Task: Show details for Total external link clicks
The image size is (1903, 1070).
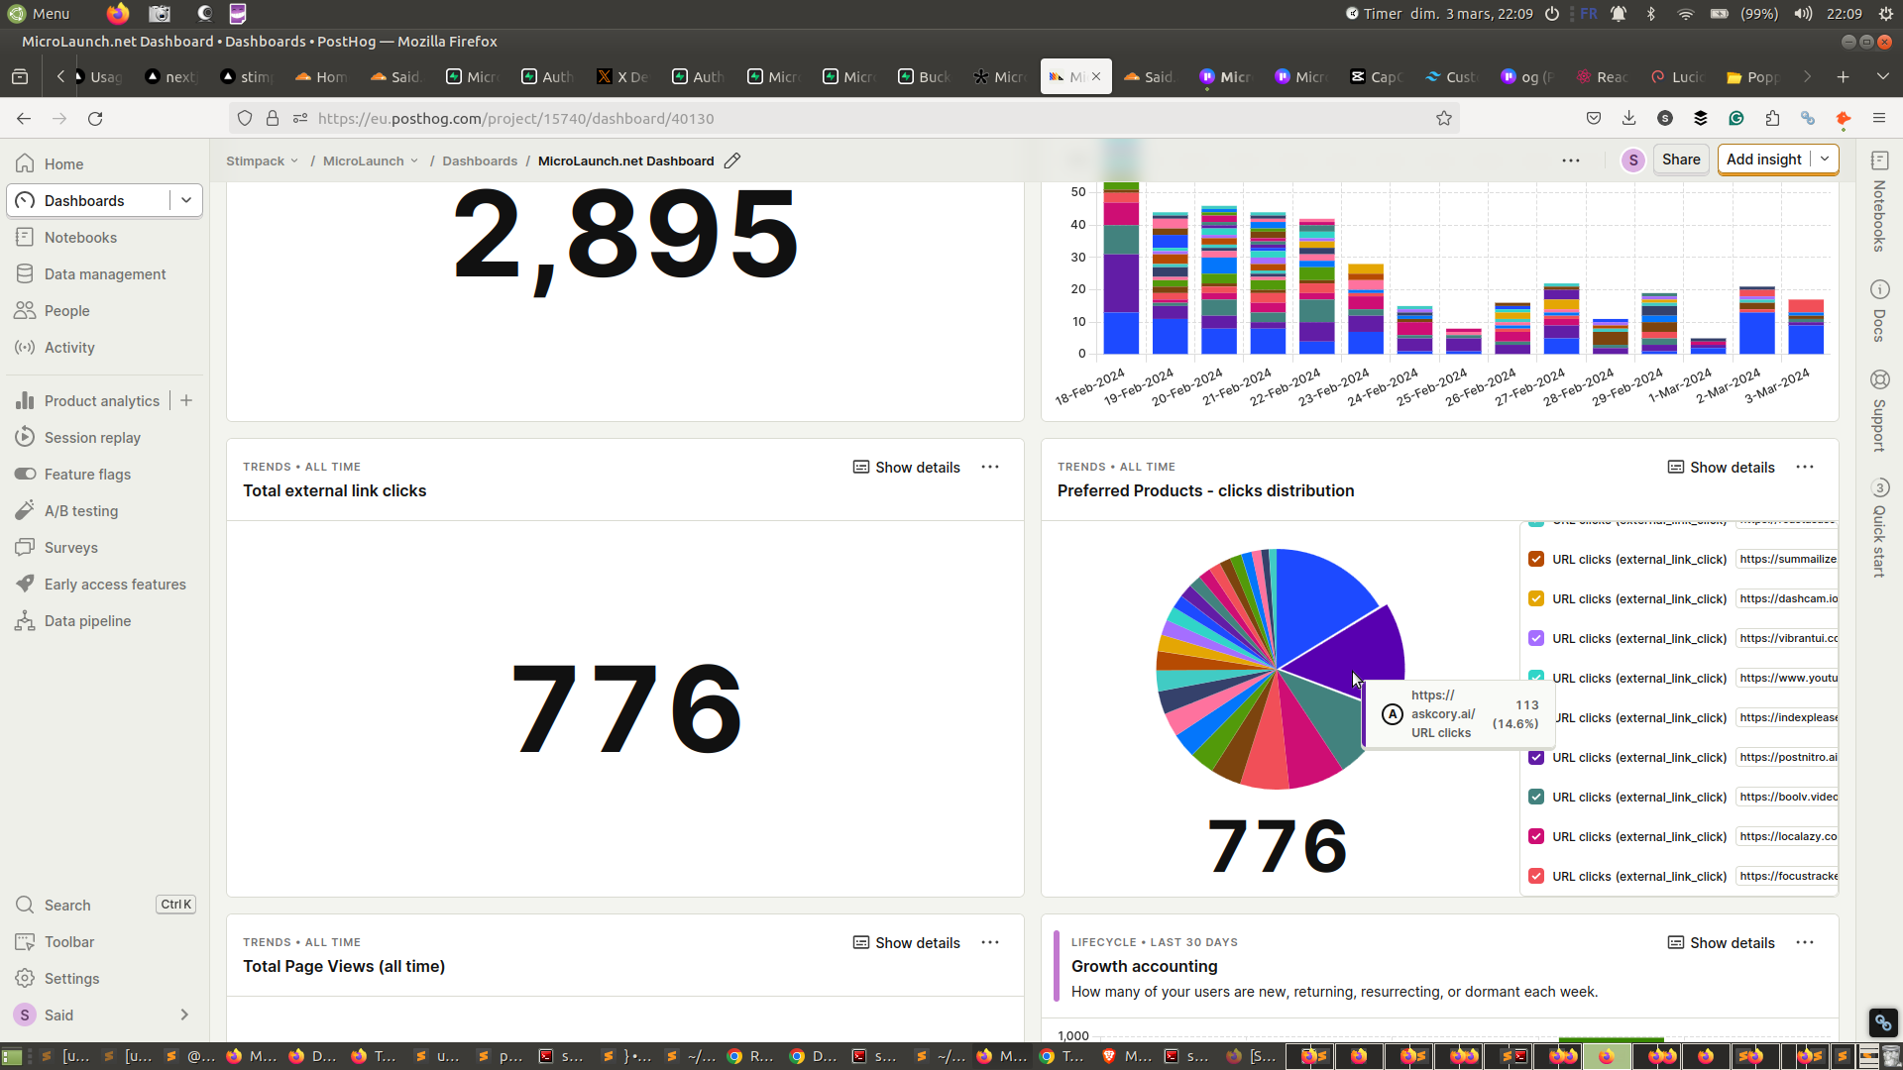Action: 907,467
